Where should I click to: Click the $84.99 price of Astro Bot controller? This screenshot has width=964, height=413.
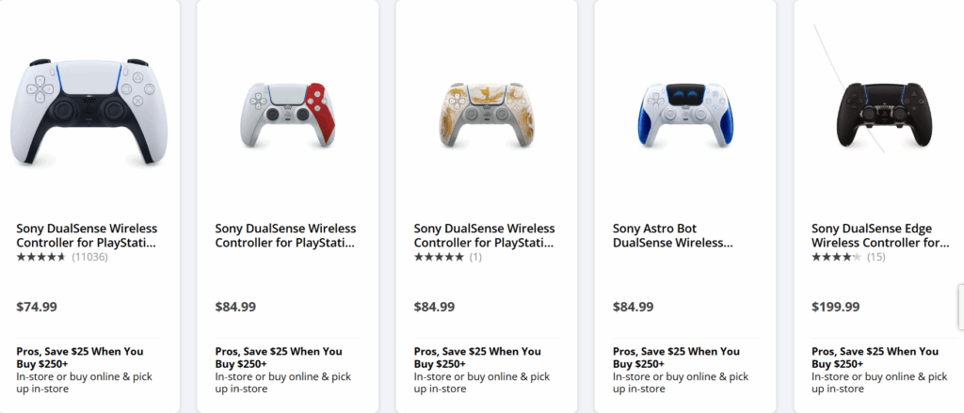click(633, 307)
